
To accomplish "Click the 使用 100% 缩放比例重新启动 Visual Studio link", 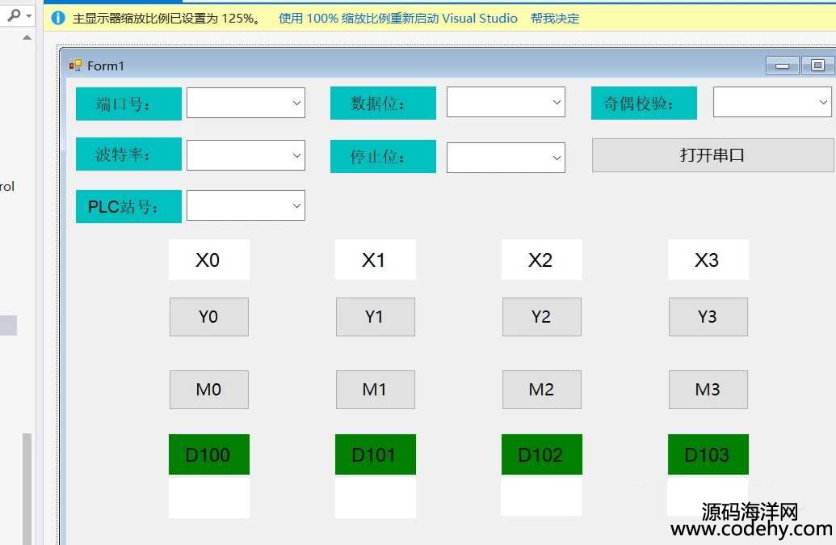I will point(397,18).
